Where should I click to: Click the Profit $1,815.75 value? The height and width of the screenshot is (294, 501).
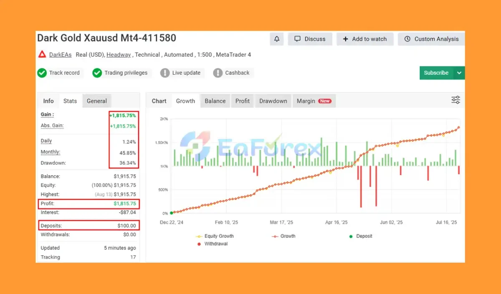[125, 204]
